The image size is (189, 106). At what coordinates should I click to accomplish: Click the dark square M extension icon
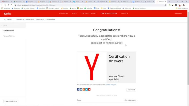(x=176, y=5)
